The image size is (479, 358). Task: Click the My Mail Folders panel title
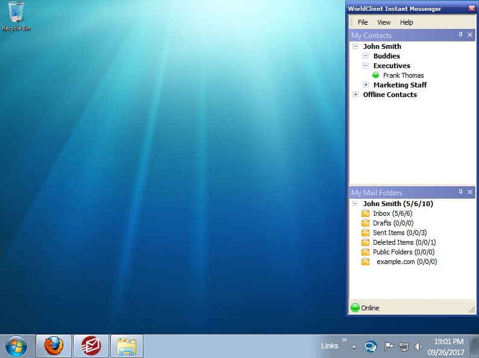pyautogui.click(x=377, y=193)
